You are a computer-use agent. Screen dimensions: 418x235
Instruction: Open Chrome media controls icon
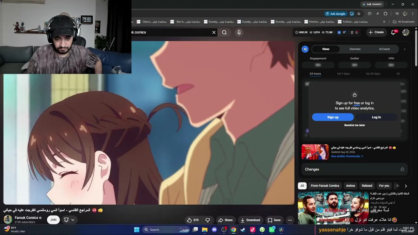(x=397, y=14)
